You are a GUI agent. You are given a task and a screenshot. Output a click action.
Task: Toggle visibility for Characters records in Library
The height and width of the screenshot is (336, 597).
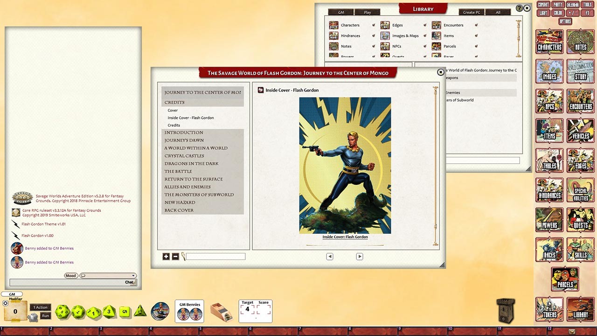tap(373, 25)
